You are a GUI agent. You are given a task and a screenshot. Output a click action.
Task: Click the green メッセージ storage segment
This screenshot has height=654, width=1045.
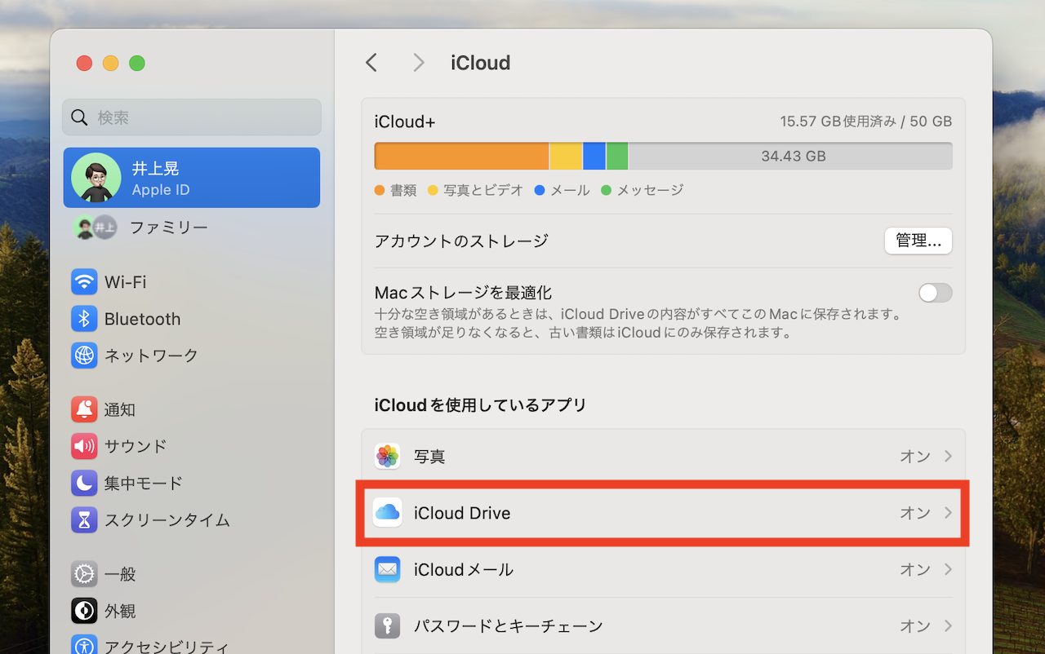pyautogui.click(x=617, y=156)
